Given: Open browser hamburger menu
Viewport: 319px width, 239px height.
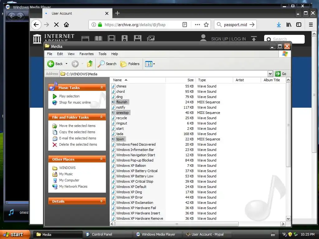Looking at the screenshot, I should (x=311, y=25).
